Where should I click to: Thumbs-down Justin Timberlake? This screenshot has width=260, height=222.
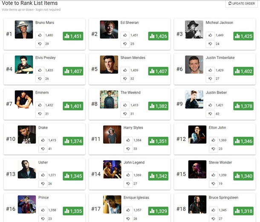(210, 79)
